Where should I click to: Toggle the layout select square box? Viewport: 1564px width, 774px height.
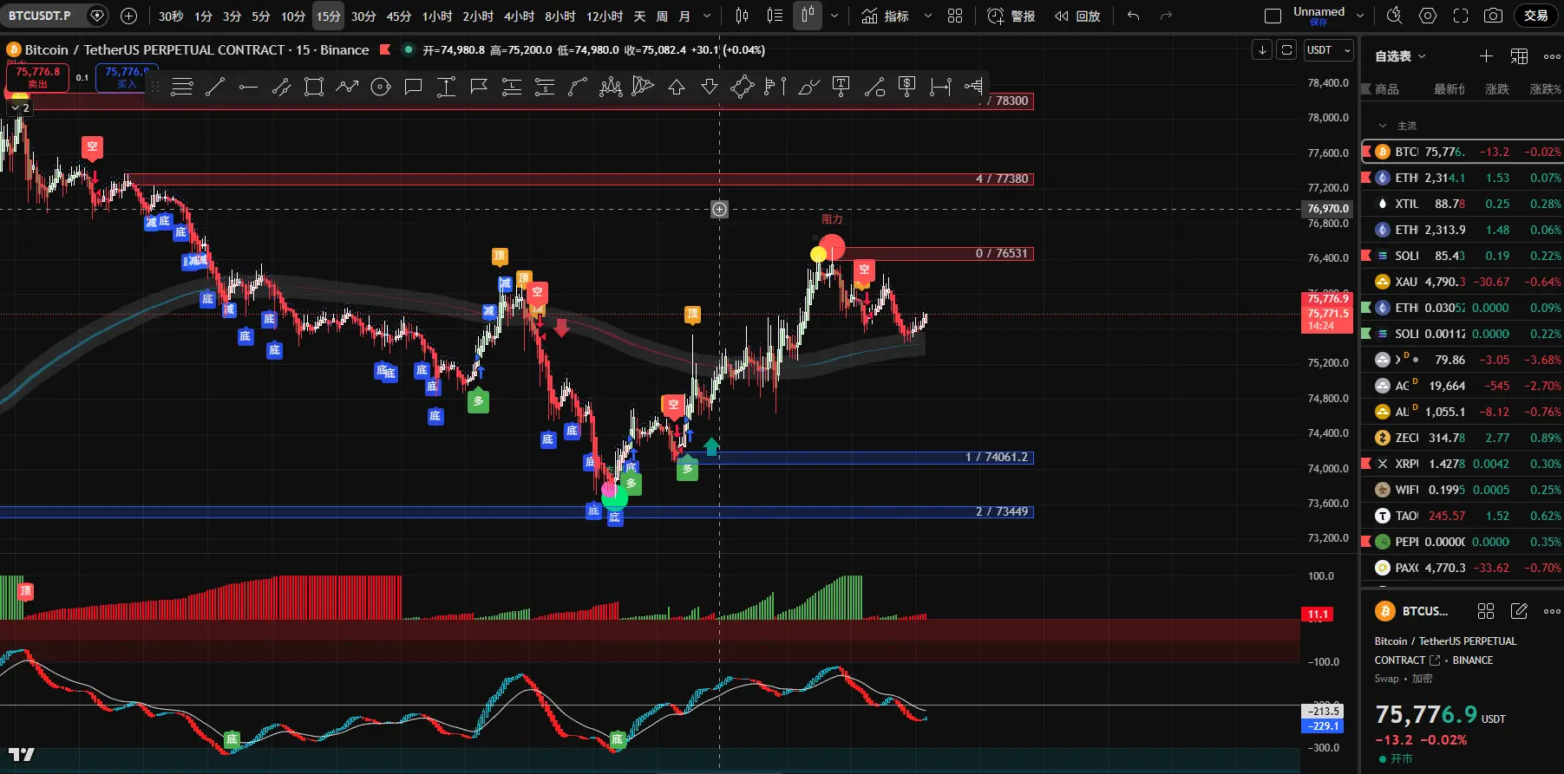tap(1273, 16)
